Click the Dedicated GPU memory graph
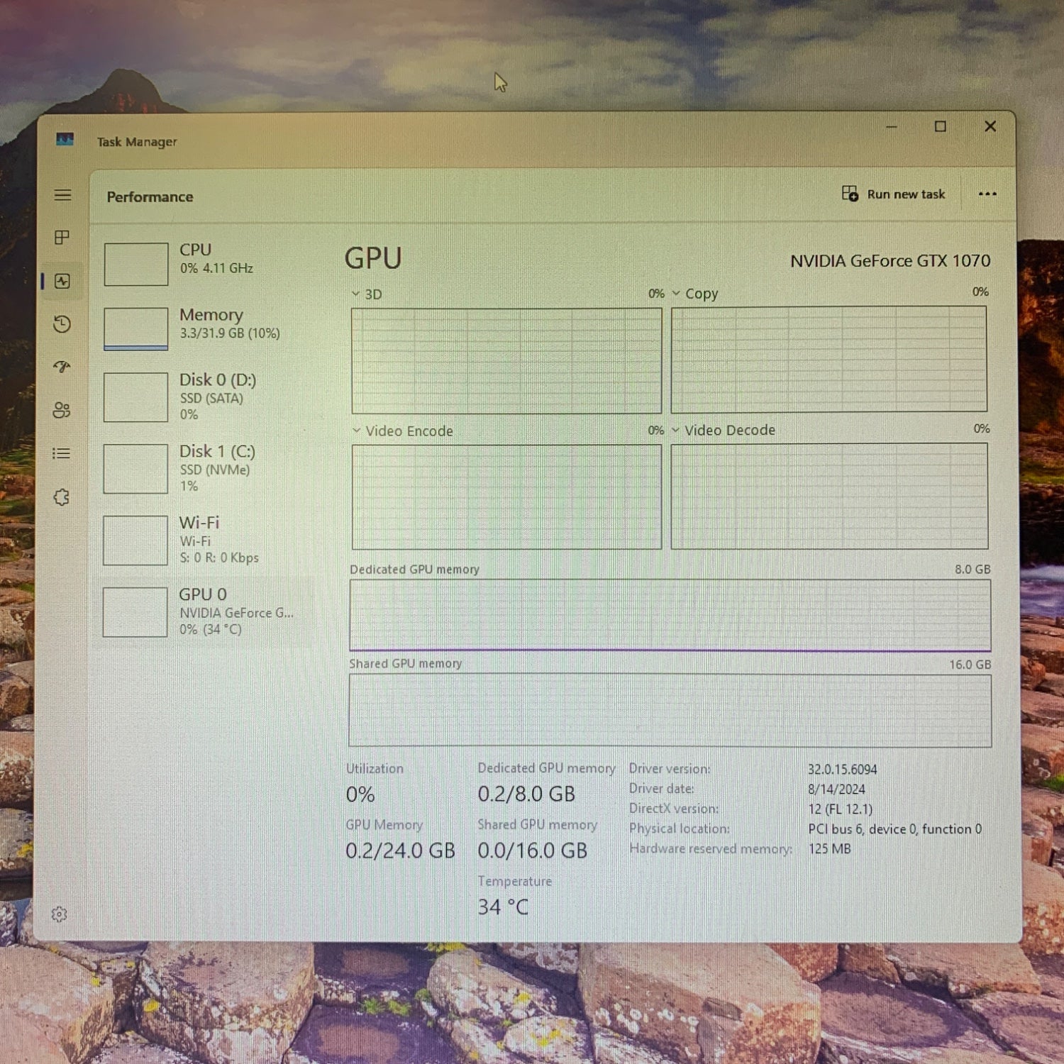 (x=670, y=615)
